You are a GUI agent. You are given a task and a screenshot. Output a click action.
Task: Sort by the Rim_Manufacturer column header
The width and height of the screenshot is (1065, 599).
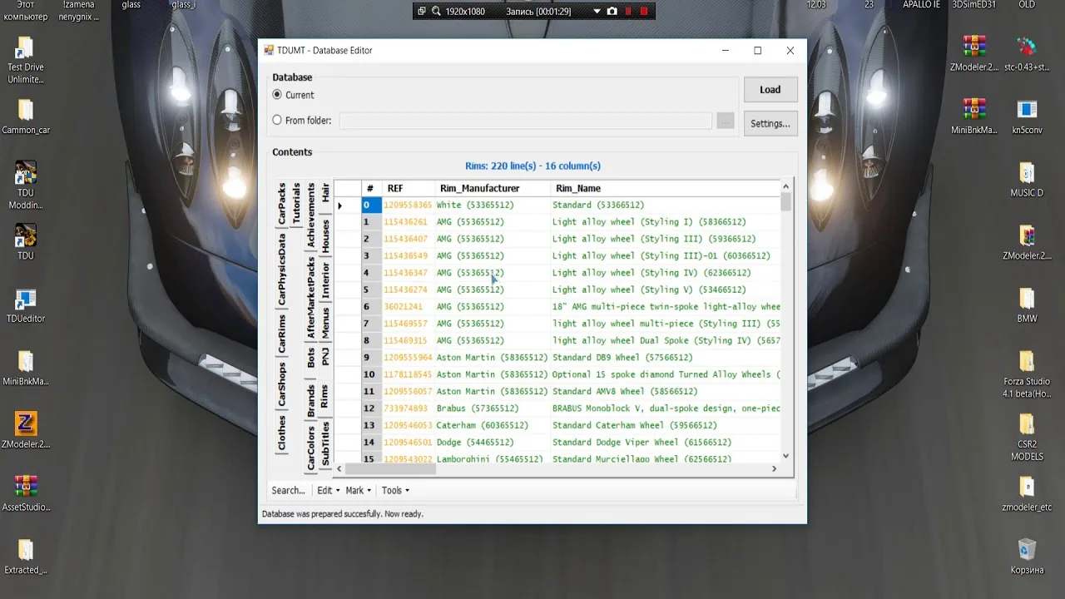click(x=492, y=188)
